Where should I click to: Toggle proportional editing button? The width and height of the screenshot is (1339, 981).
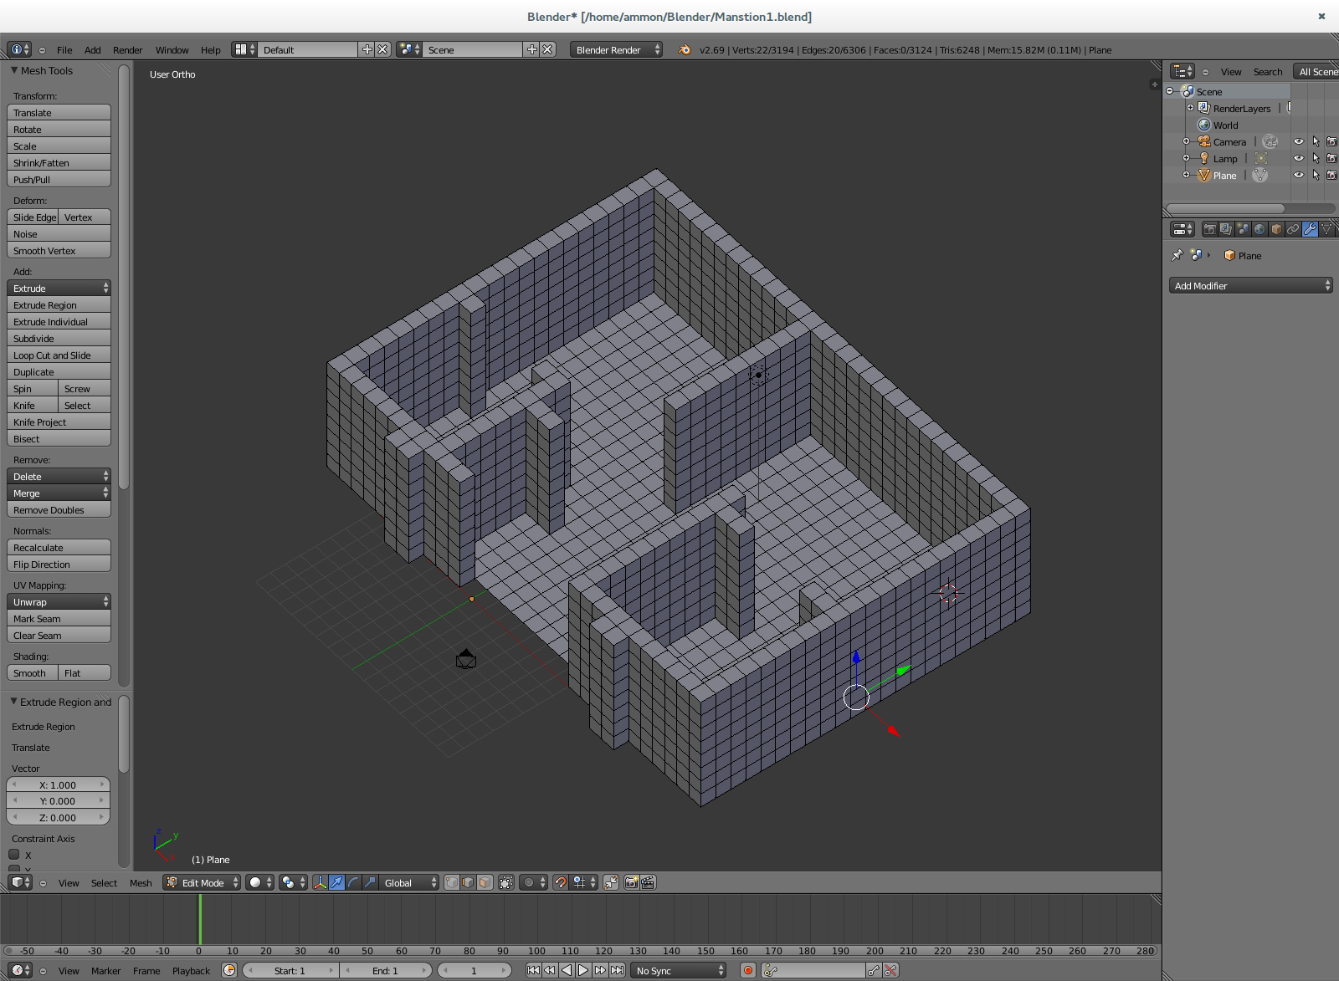coord(533,882)
